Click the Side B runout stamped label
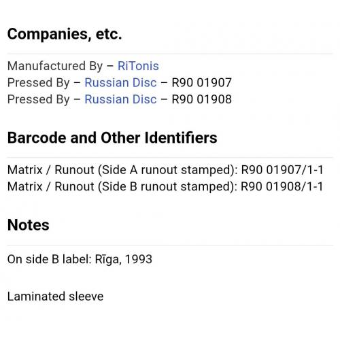The height and width of the screenshot is (340, 340). tap(167, 187)
